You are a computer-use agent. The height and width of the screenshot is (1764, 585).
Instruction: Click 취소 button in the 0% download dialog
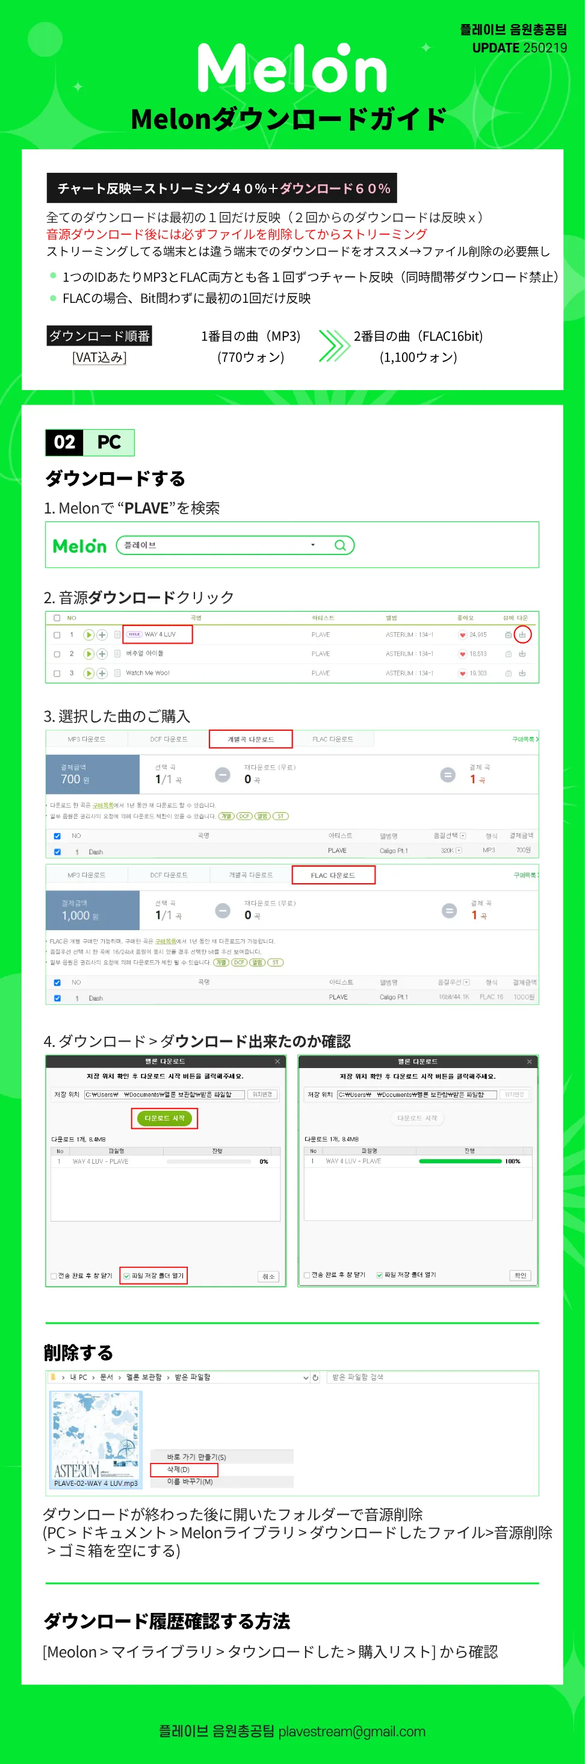[269, 1276]
